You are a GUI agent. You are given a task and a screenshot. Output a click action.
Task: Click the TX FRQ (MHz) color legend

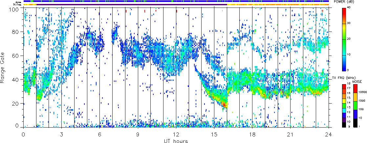tap(344, 105)
